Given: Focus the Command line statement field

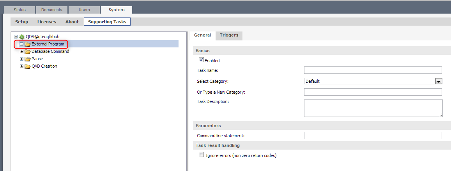Looking at the screenshot, I should [373, 136].
